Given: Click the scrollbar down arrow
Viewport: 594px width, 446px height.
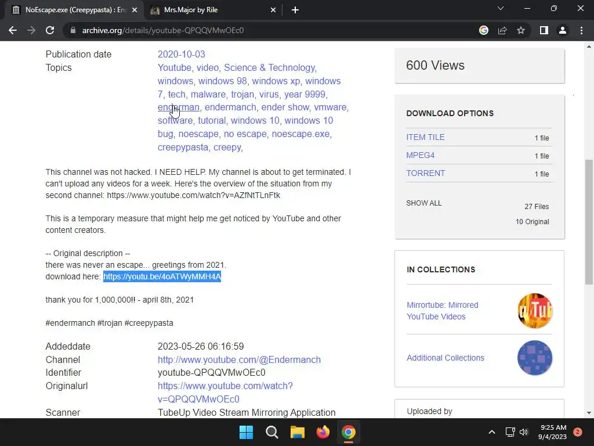Looking at the screenshot, I should (589, 413).
